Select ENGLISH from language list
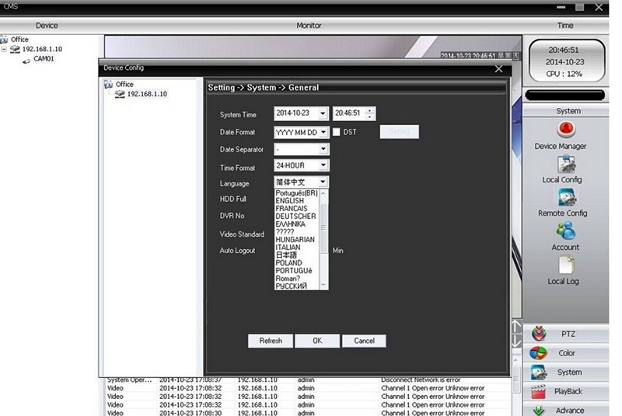Screen dimensions: 622x416 pyautogui.click(x=290, y=201)
